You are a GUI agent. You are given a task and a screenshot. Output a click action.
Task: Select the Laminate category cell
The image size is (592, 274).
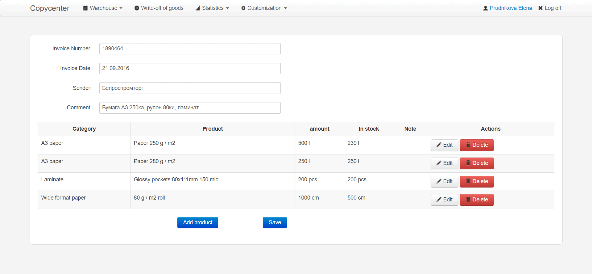(84, 182)
